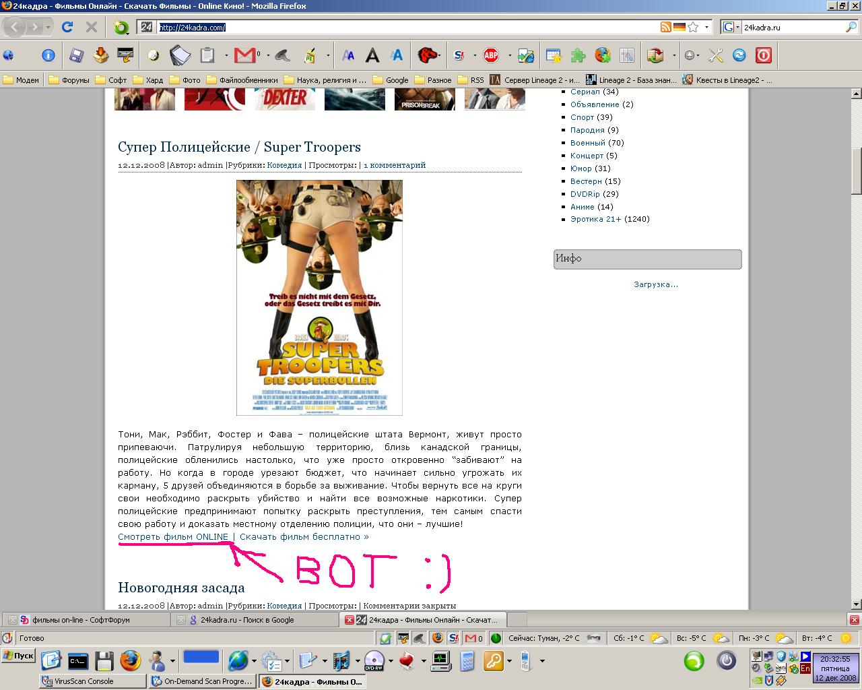Screen dimensions: 862x690
Task: Close the '24kadra.ru - Поиск в Google' tab
Action: pos(180,620)
